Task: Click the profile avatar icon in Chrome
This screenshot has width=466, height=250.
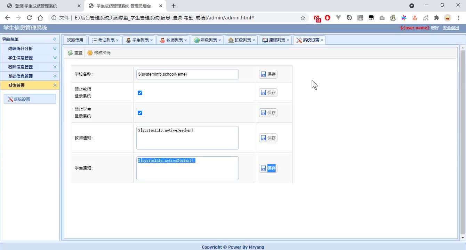Action: pos(448,18)
